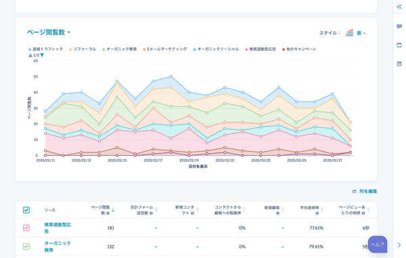Open the ヘルプ help button
This screenshot has width=406, height=258.
(378, 244)
